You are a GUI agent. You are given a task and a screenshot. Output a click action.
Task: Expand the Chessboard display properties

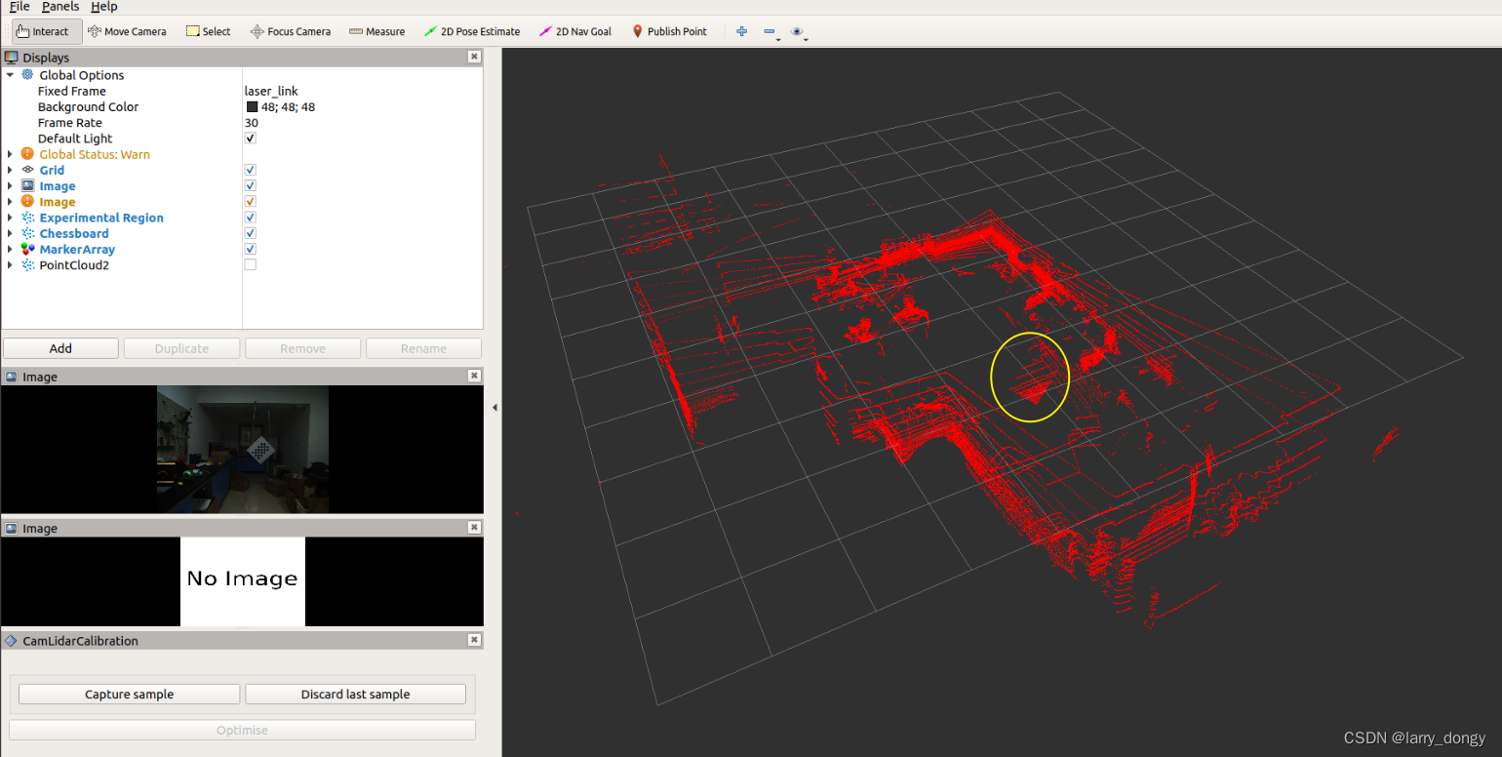[10, 233]
